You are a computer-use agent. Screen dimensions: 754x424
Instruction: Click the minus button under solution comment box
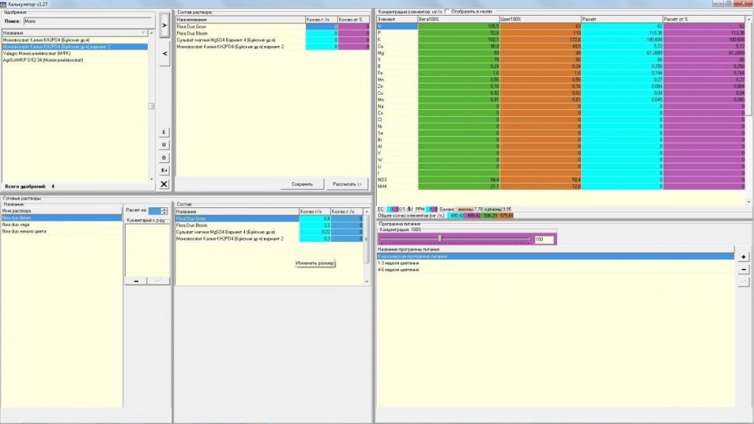136,280
